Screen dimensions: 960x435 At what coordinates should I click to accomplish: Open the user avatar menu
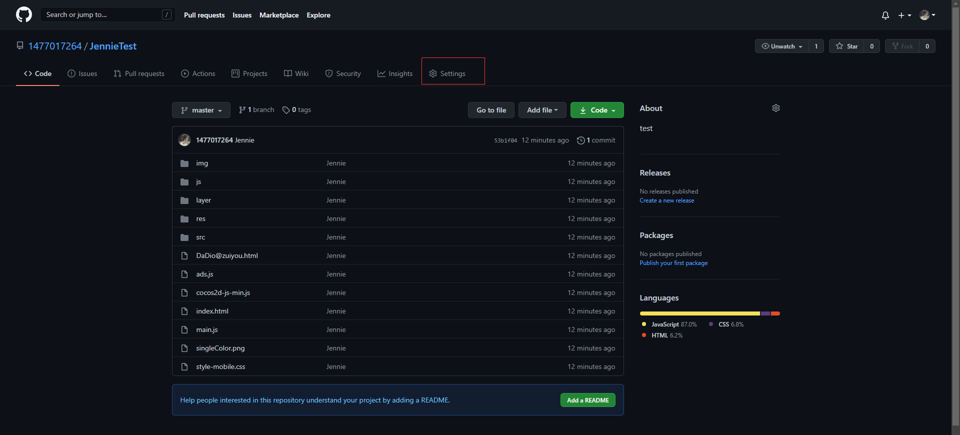927,15
